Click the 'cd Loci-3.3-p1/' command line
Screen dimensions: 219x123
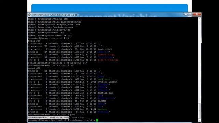pos(57,63)
